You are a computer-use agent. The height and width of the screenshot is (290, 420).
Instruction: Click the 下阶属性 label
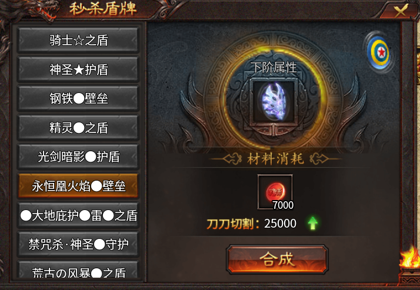274,68
